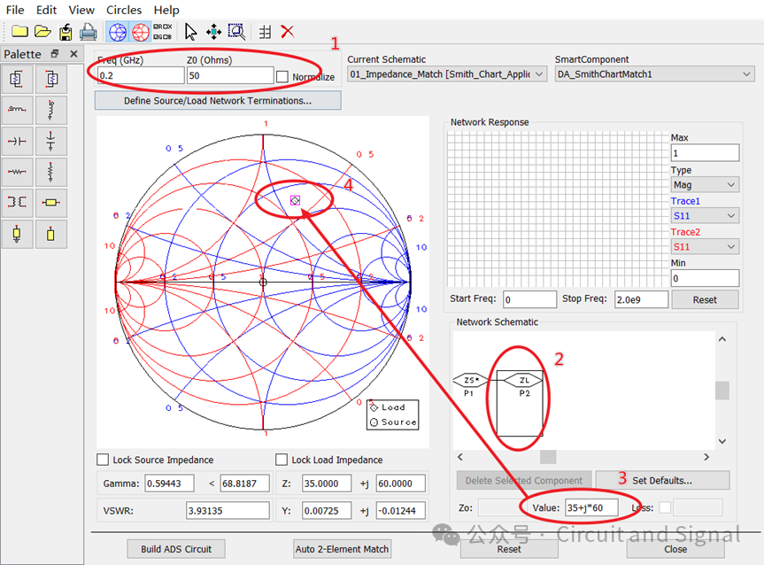The height and width of the screenshot is (565, 764).
Task: Click the Z0 (Ohms) input field
Action: tap(230, 75)
